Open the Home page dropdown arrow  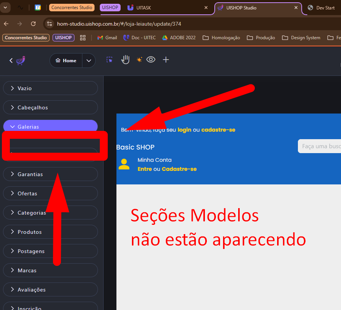pyautogui.click(x=89, y=60)
